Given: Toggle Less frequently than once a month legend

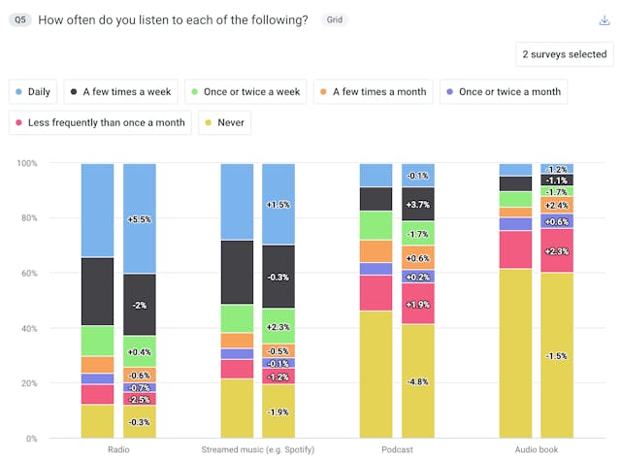Looking at the screenshot, I should [x=98, y=123].
